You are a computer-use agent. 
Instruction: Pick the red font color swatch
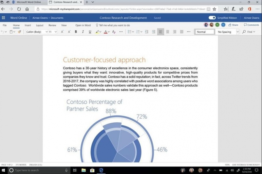pos(105,32)
